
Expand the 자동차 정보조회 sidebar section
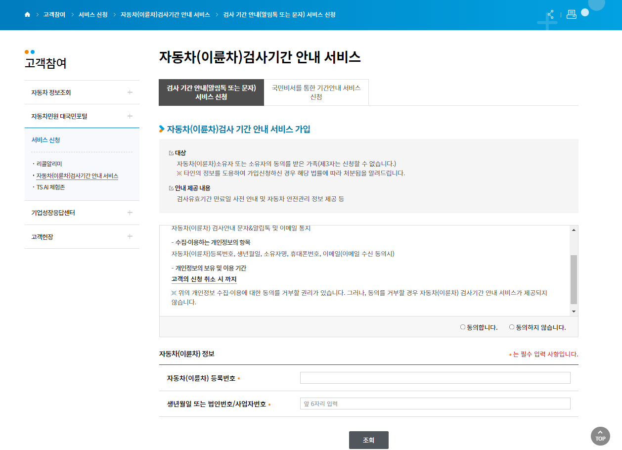130,92
